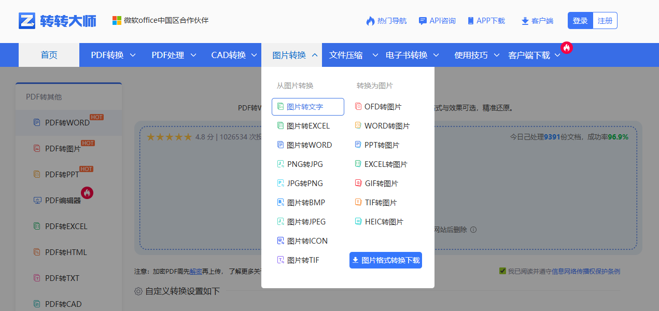Image resolution: width=659 pixels, height=311 pixels.
Task: Click the 转转大师 logo icon
Action: pos(27,21)
